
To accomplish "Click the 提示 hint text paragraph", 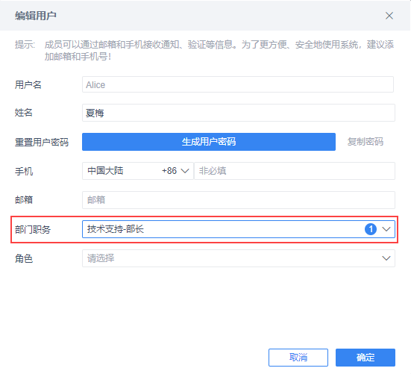I will pyautogui.click(x=204, y=50).
